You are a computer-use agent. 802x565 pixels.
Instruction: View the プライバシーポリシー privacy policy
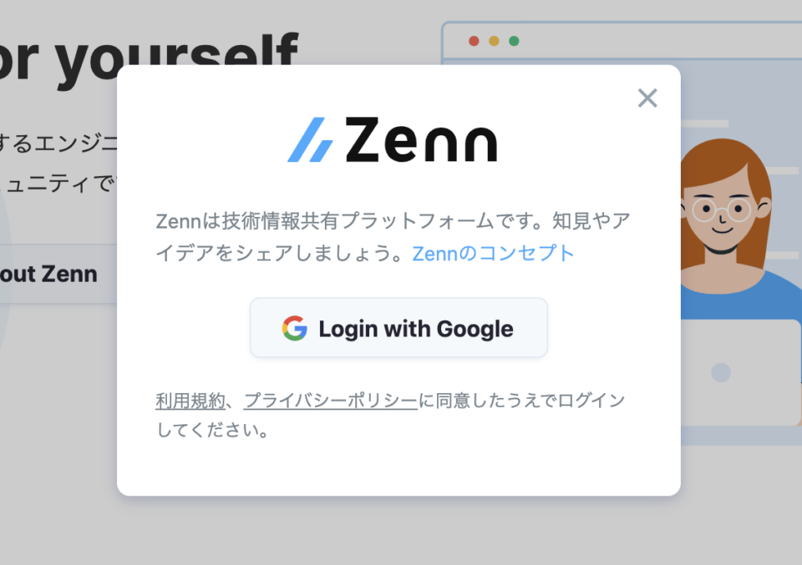tap(327, 400)
